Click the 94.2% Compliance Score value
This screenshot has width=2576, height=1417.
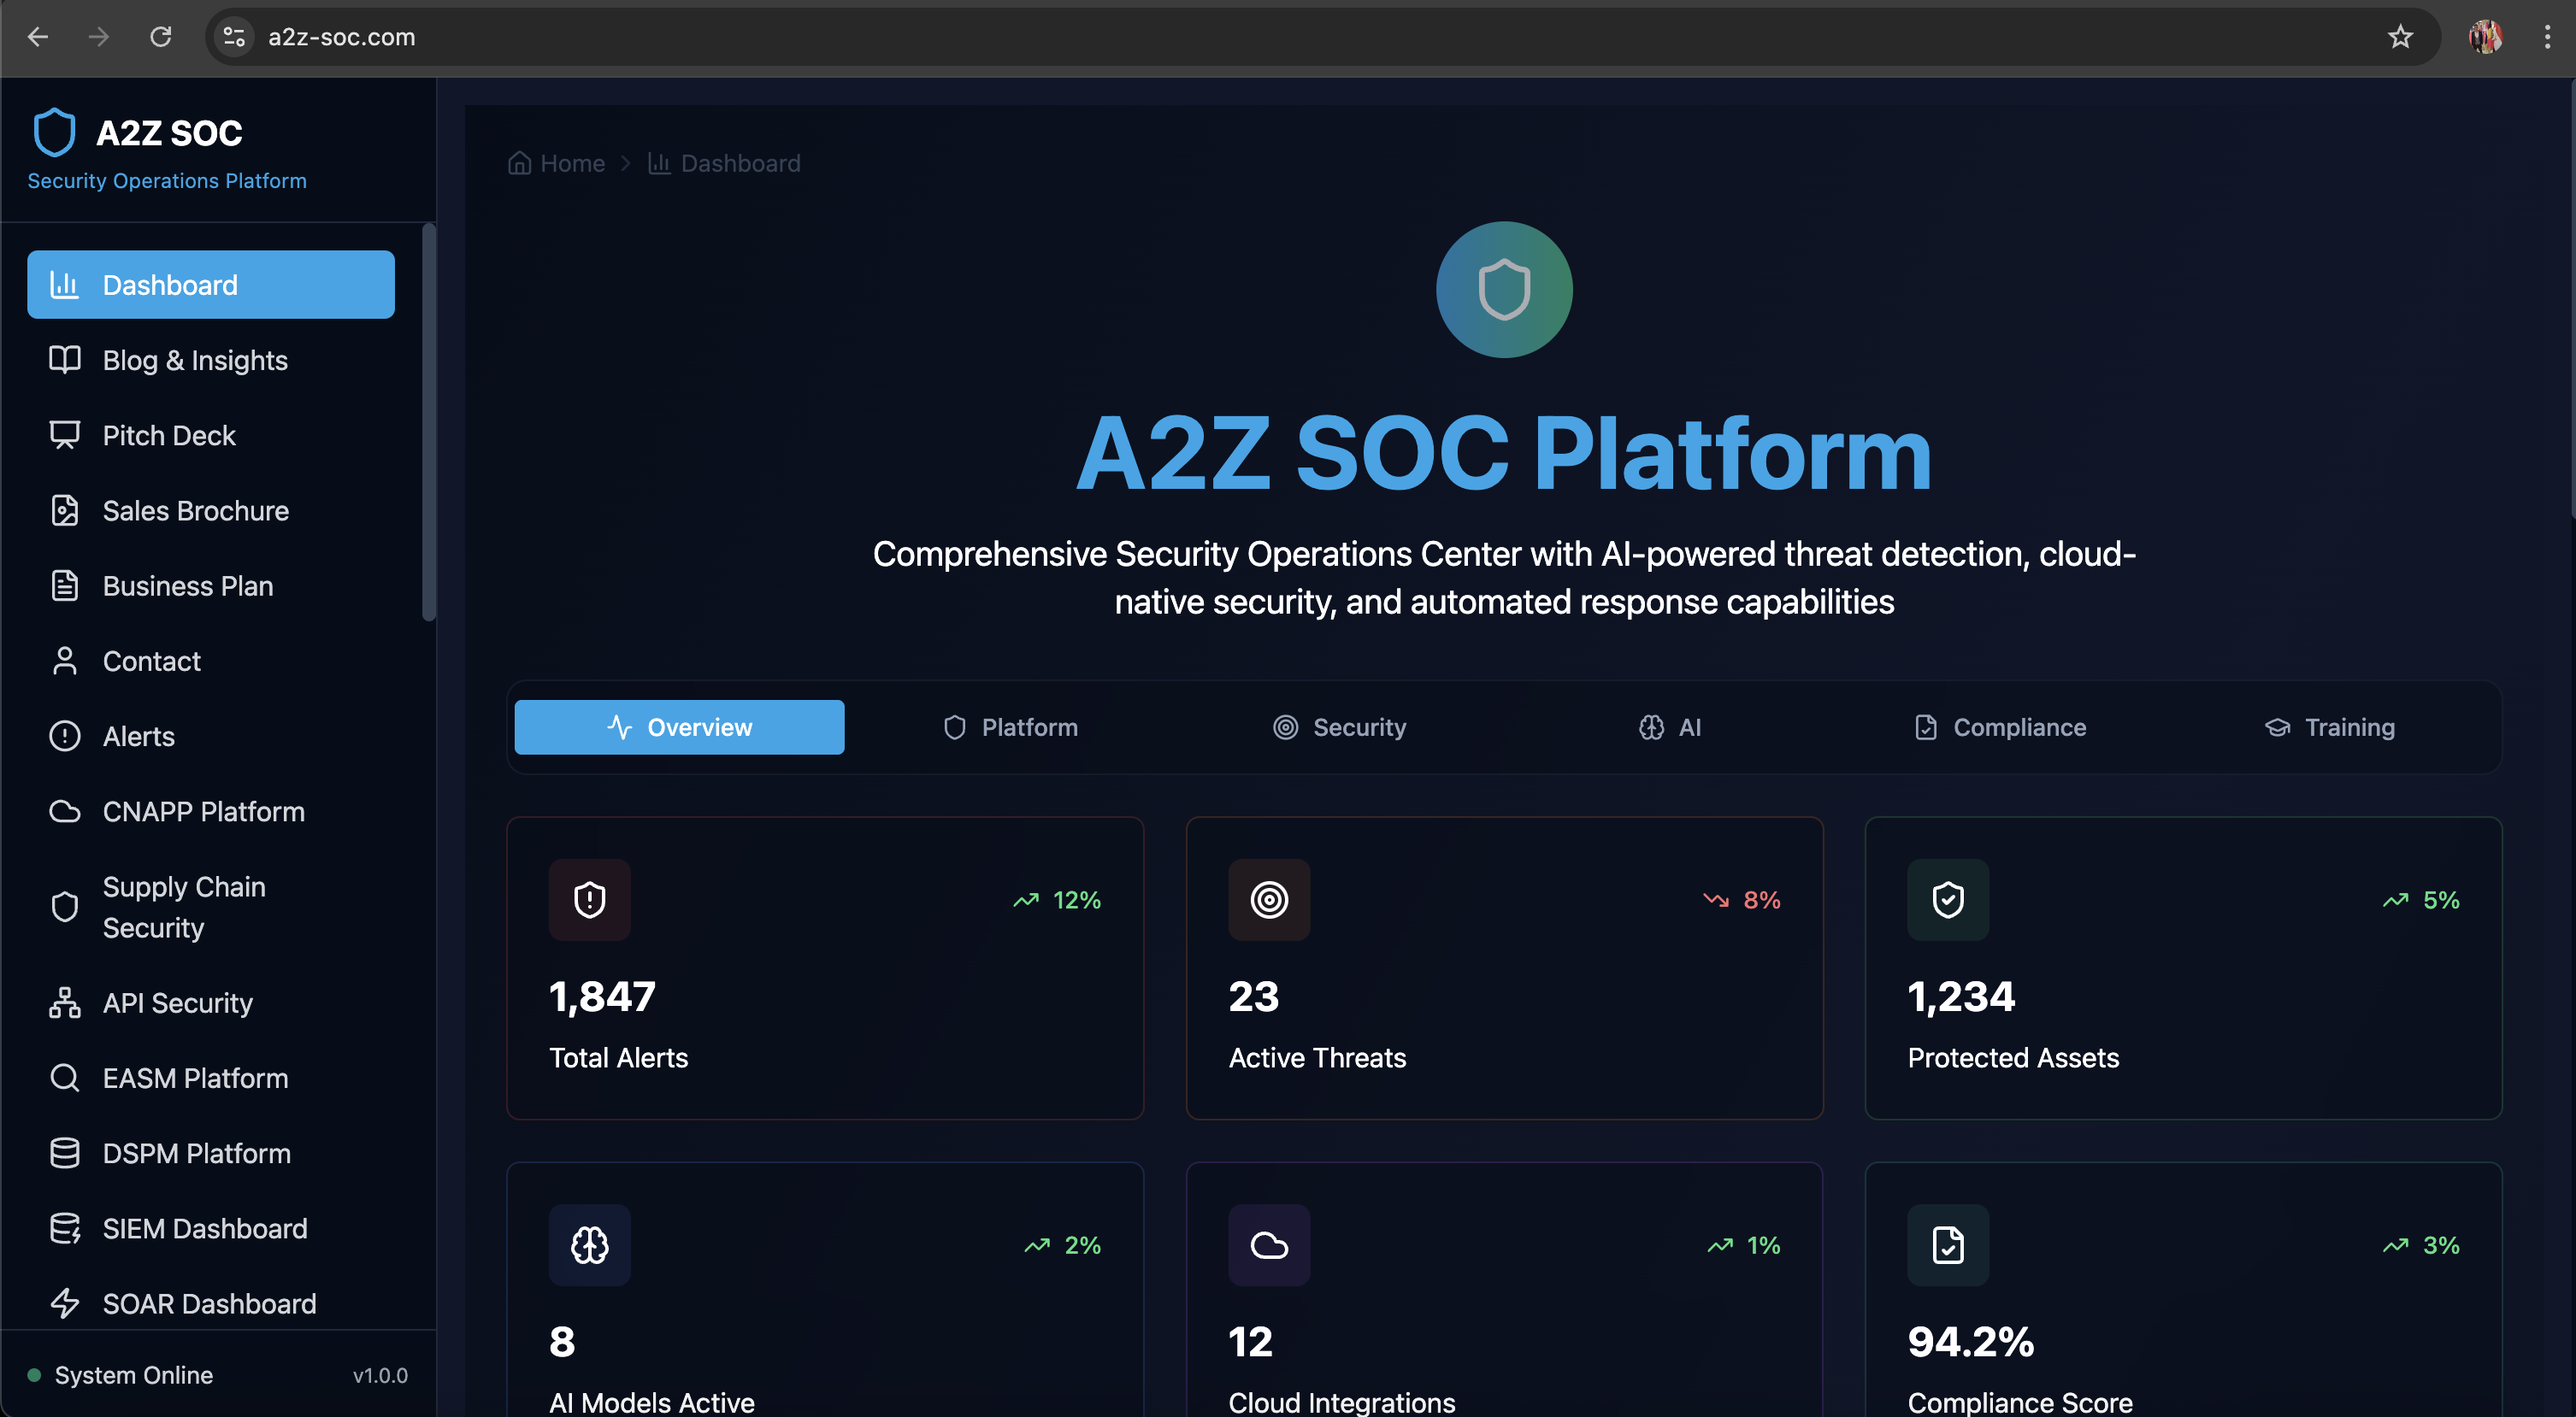point(1971,1342)
